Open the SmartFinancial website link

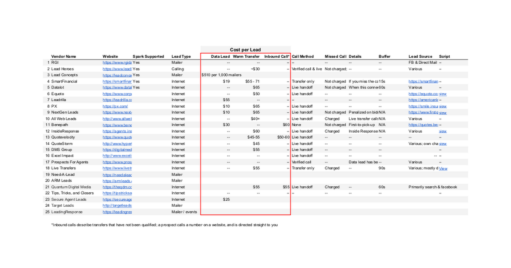[x=117, y=81]
